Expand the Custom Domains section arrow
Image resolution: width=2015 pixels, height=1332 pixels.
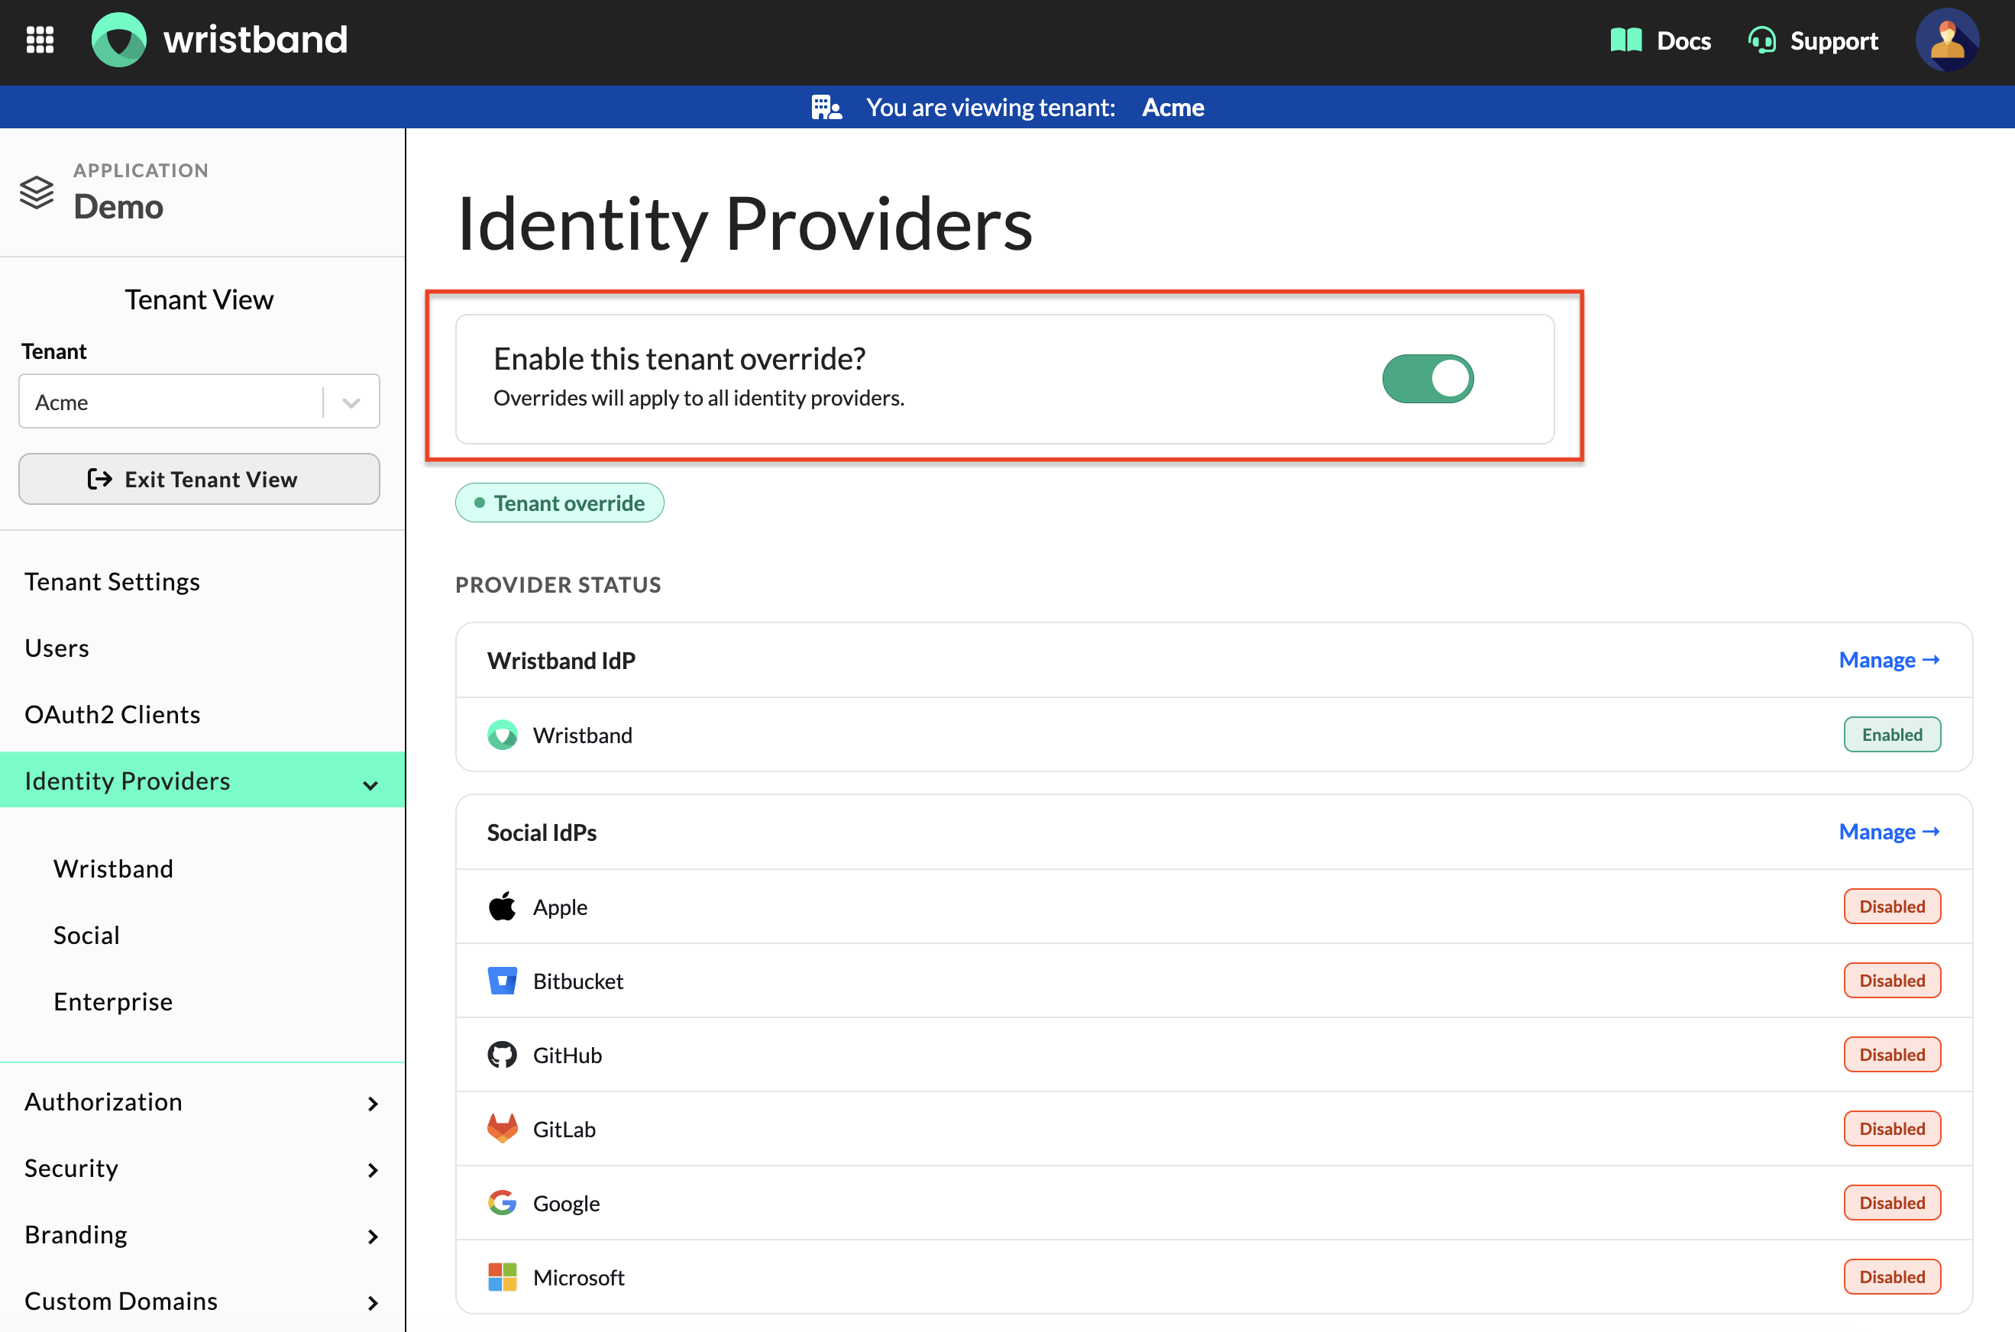[372, 1301]
